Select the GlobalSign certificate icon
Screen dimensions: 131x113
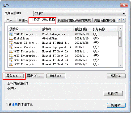[x=11, y=39]
